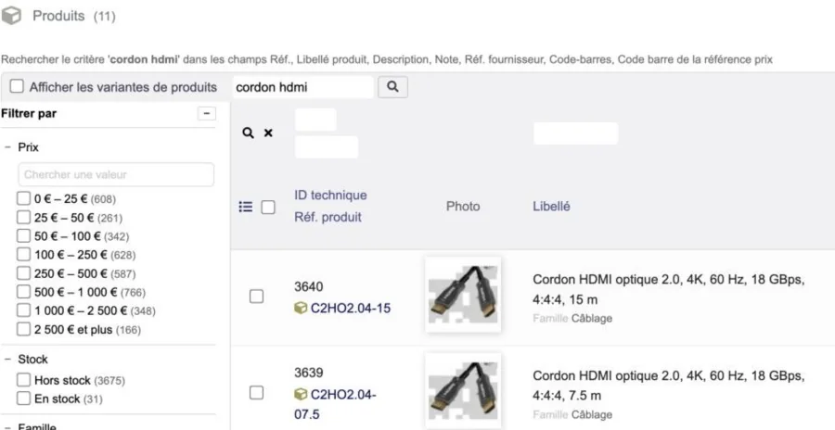The image size is (835, 430).
Task: Collapse the Famille filter section
Action: pos(7,427)
